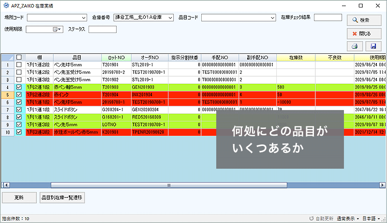The height and width of the screenshot is (223, 387).
Task: Click the APZ_ZAIKO app icon in title bar
Action: 6,5
